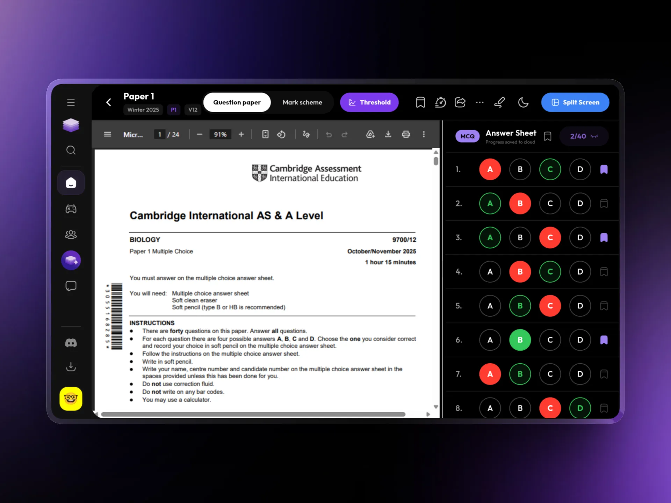Toggle dark mode moon icon
The width and height of the screenshot is (671, 503).
(523, 102)
